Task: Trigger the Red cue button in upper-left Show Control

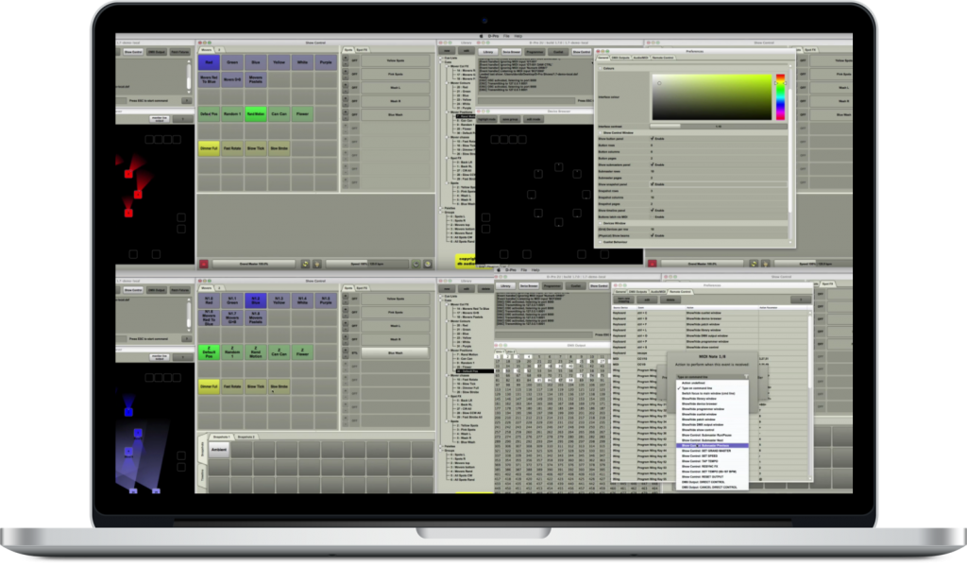Action: (x=209, y=62)
